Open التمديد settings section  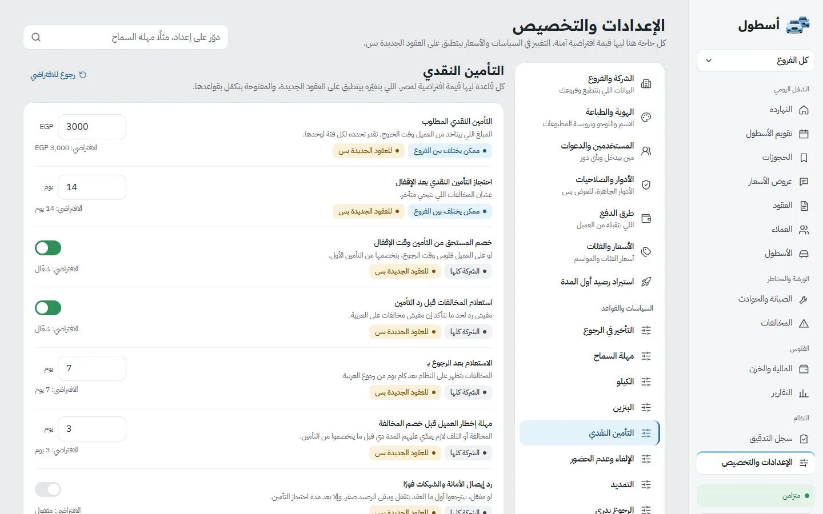[x=589, y=484]
